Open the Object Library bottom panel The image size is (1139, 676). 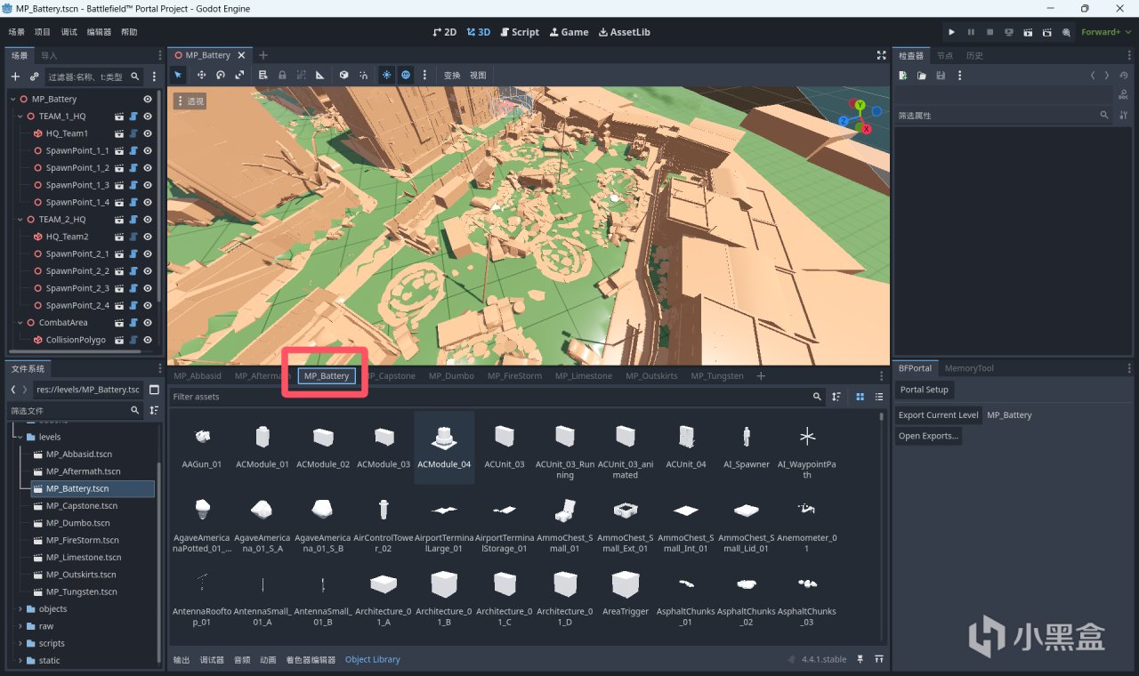click(x=373, y=660)
